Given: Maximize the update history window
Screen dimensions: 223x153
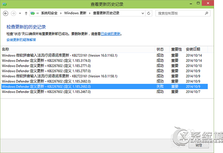Looking at the screenshot, I should 198,3.
